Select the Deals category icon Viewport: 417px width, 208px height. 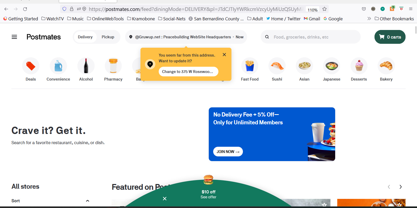(31, 66)
